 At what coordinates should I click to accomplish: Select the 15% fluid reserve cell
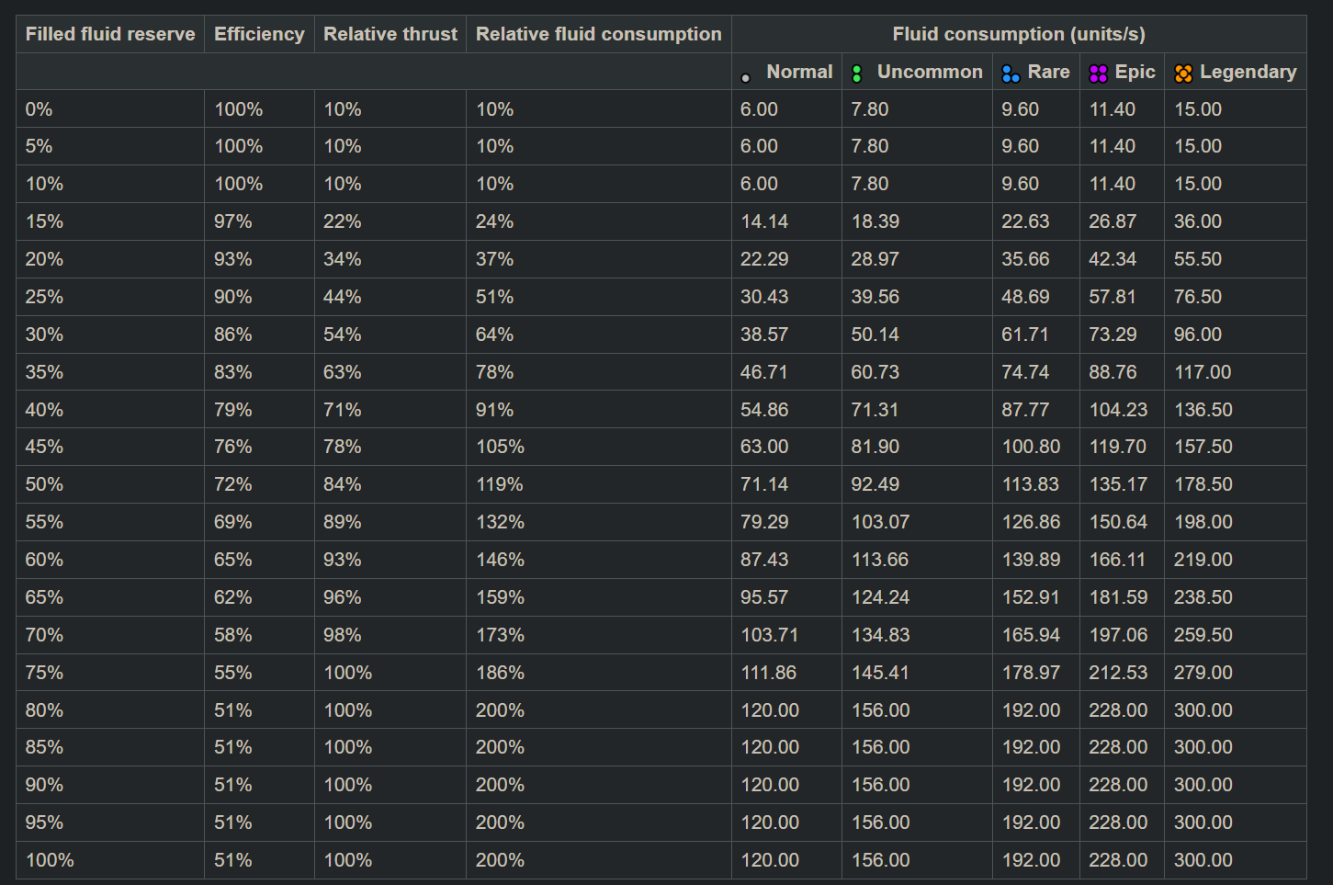[110, 221]
